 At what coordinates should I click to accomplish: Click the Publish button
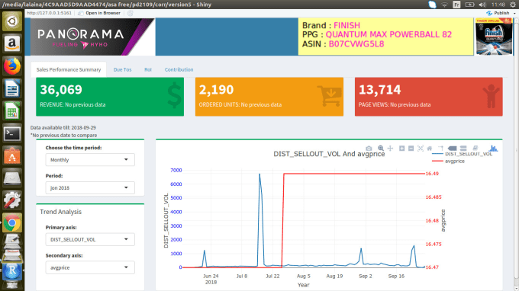pos(498,13)
